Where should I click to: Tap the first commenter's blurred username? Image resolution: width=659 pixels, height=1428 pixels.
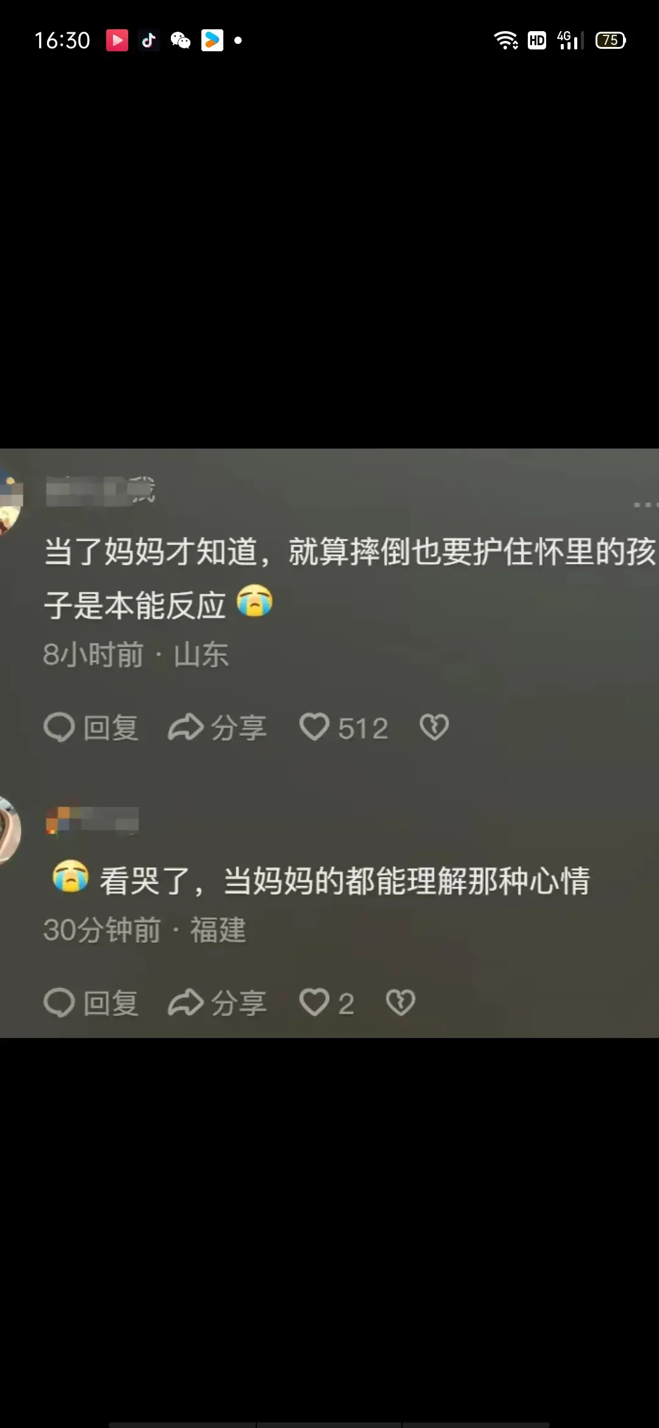point(101,491)
